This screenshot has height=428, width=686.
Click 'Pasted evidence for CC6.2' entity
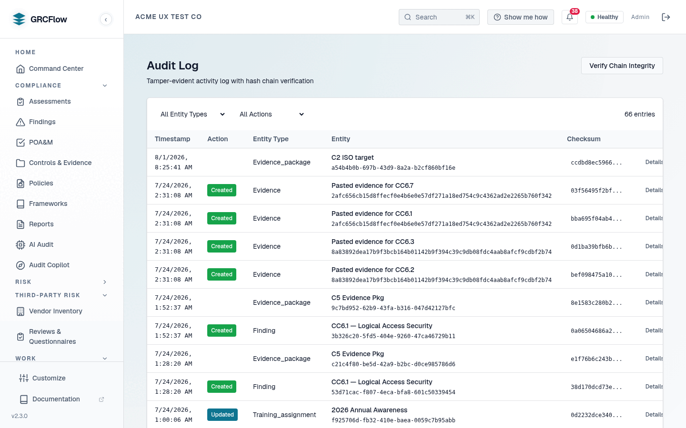pos(373,270)
